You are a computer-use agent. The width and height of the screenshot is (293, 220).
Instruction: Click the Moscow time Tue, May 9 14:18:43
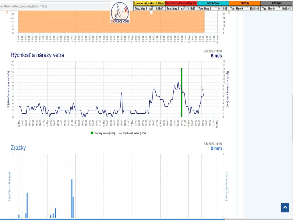coord(213,9)
